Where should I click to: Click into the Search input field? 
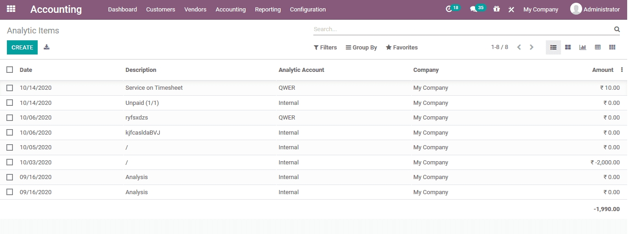point(462,29)
